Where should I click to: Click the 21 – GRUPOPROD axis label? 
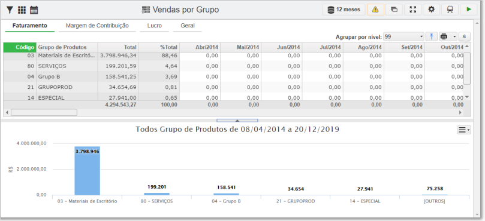pos(296,201)
